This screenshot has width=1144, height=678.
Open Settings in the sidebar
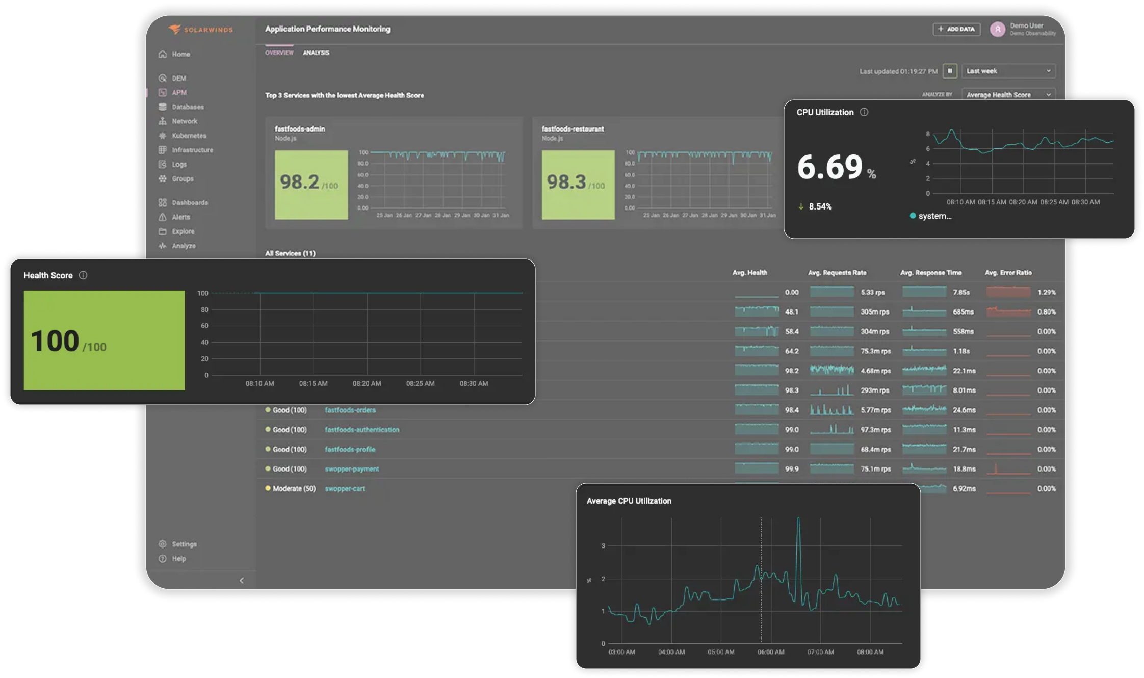(x=177, y=544)
